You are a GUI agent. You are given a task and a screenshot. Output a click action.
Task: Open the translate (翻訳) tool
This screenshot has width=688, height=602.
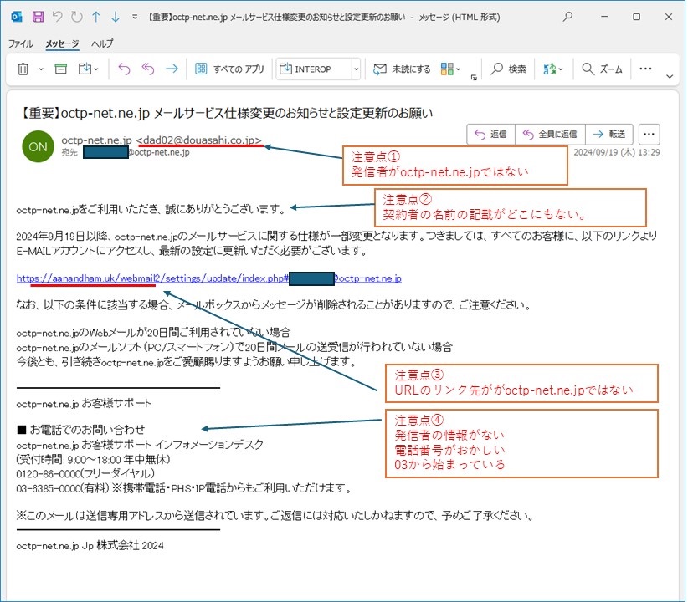(x=550, y=67)
